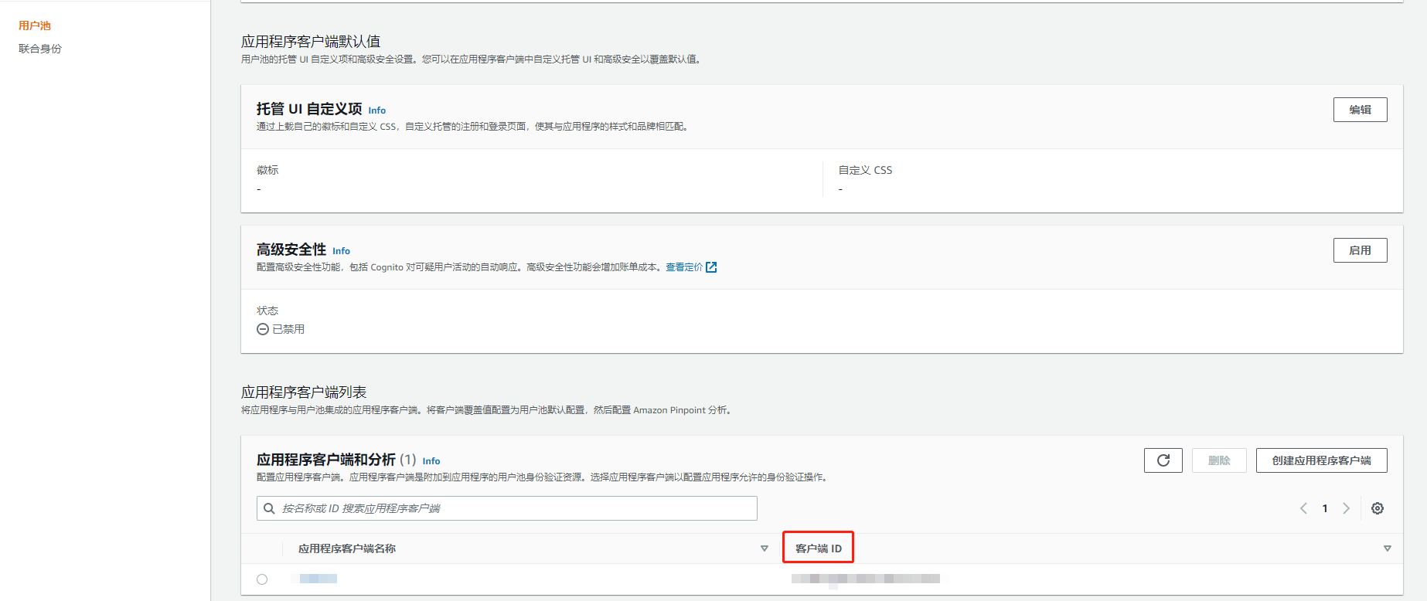
Task: Click page number 1 in pagination
Action: click(x=1325, y=508)
